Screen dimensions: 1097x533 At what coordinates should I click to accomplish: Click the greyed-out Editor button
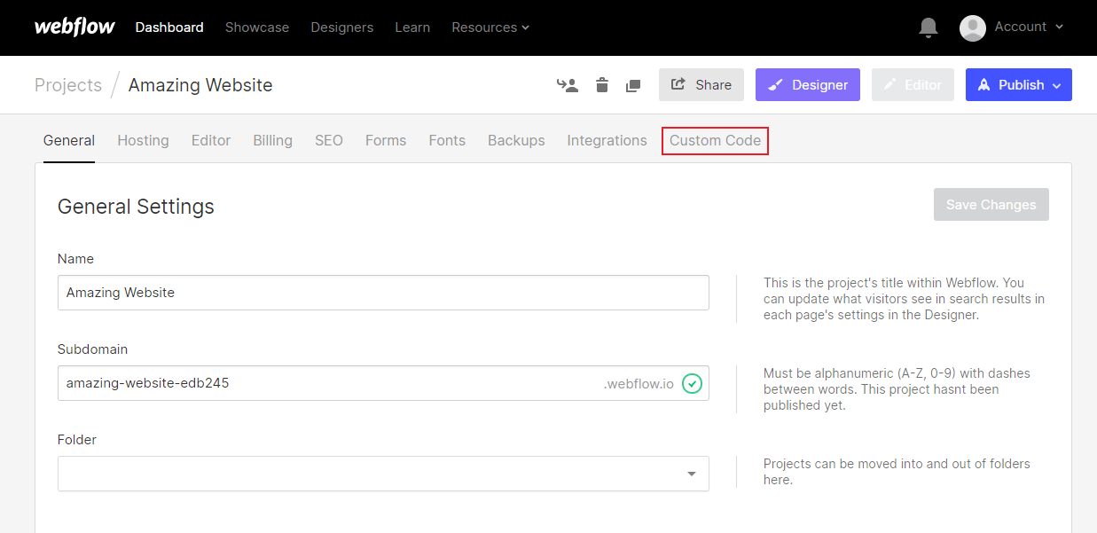pyautogui.click(x=913, y=85)
